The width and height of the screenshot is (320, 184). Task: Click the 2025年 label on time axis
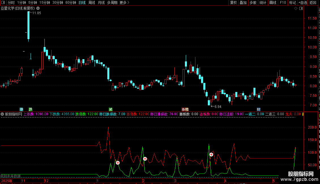pyautogui.click(x=7, y=181)
